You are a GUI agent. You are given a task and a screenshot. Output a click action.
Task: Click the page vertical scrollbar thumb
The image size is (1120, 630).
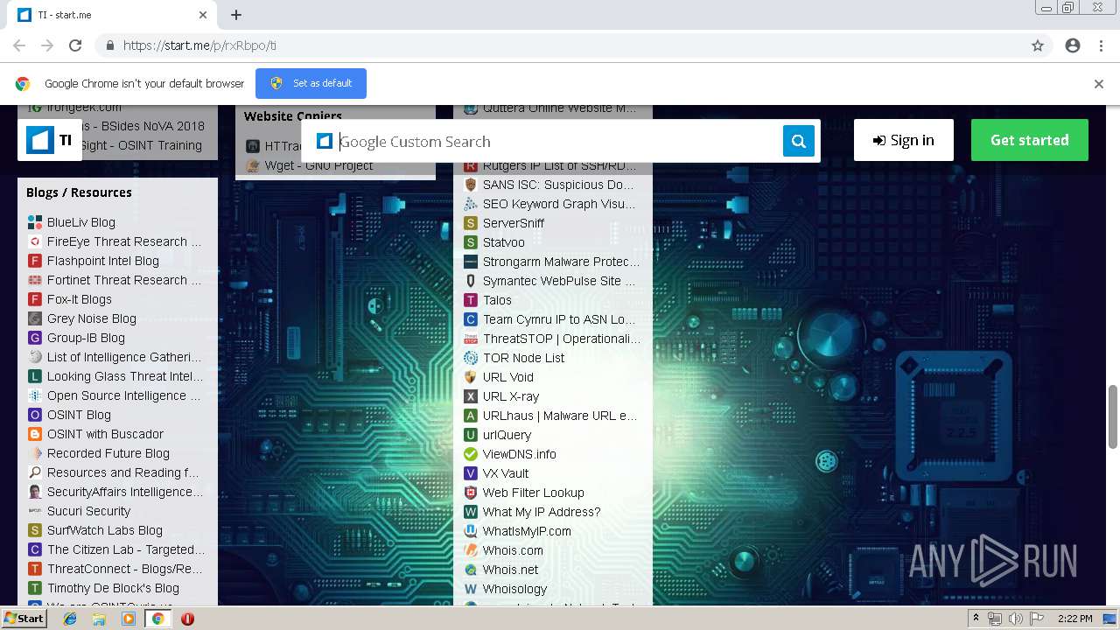pyautogui.click(x=1112, y=418)
